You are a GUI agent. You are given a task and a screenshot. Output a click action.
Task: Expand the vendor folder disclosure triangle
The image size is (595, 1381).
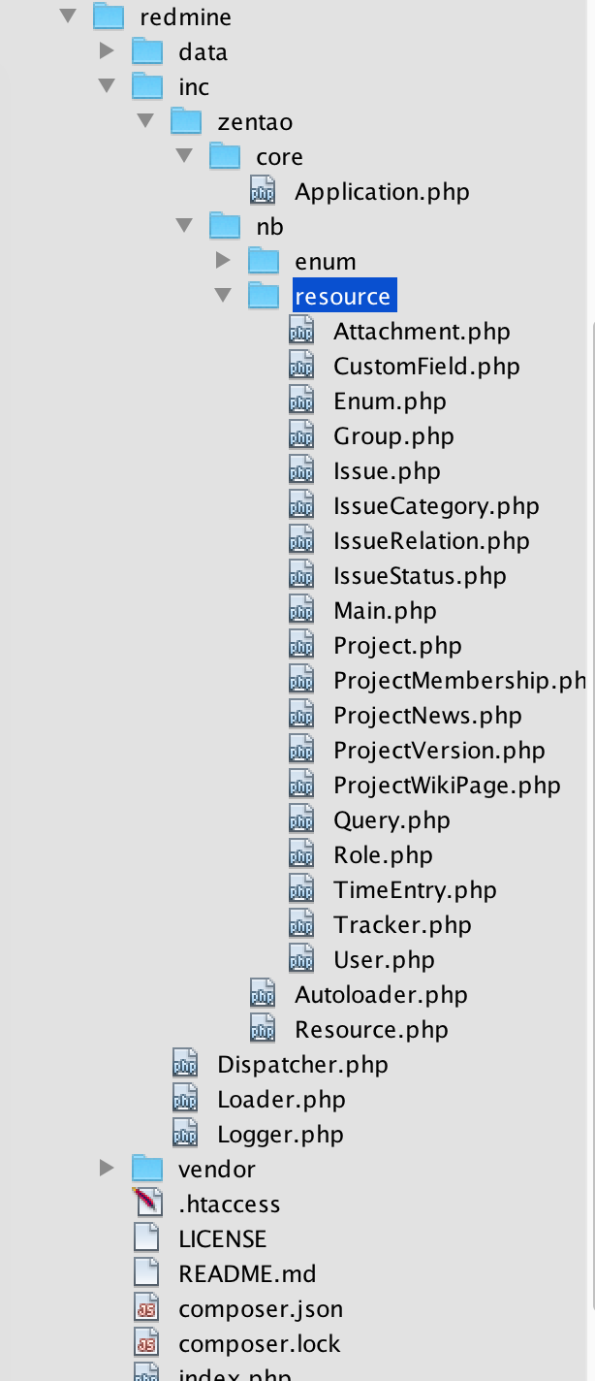(106, 1169)
